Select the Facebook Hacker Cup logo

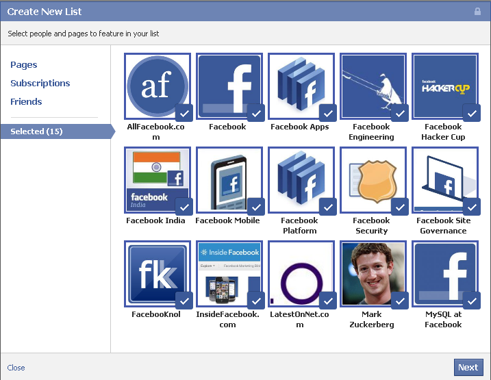(x=445, y=86)
